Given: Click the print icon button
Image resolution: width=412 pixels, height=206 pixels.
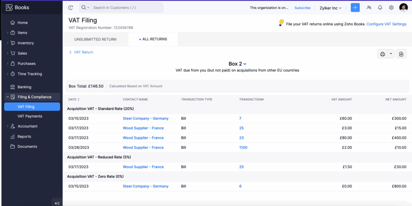Looking at the screenshot, I should [x=382, y=54].
